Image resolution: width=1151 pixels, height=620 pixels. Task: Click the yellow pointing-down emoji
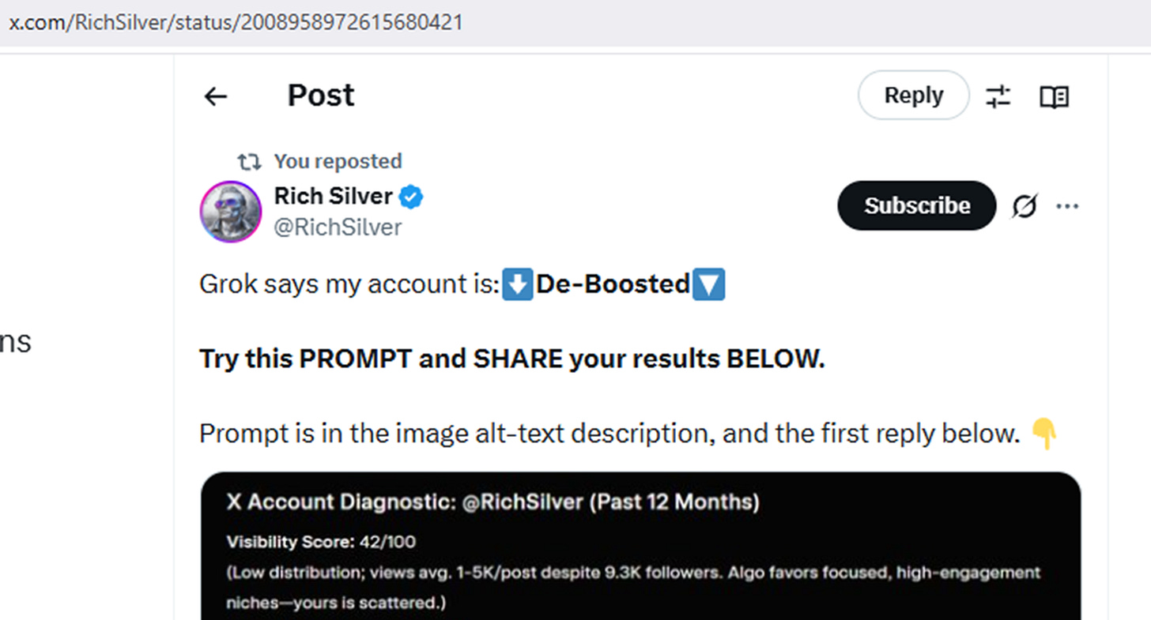click(x=1044, y=434)
